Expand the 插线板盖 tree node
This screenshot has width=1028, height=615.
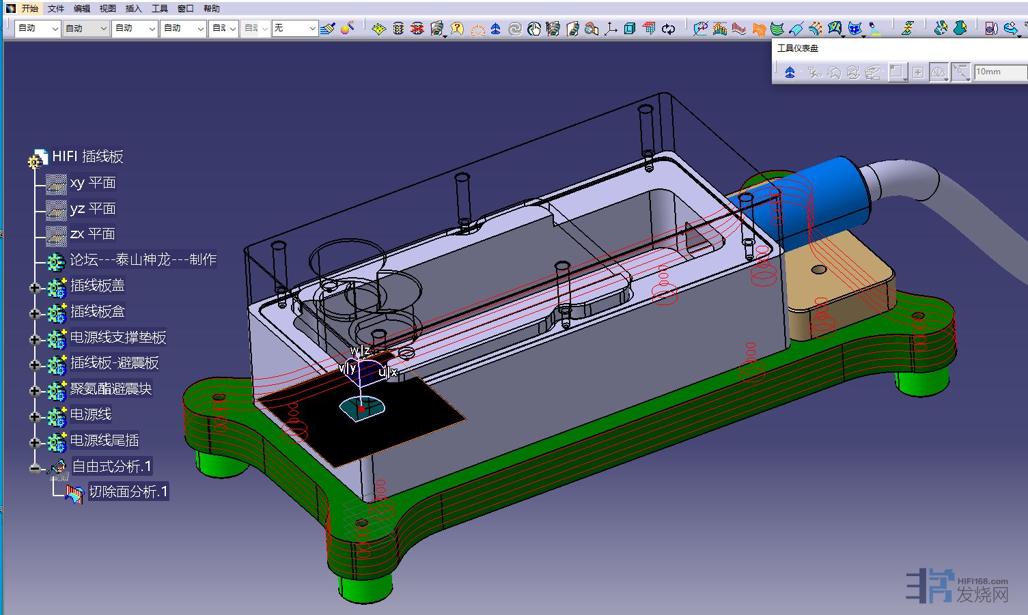(x=34, y=287)
